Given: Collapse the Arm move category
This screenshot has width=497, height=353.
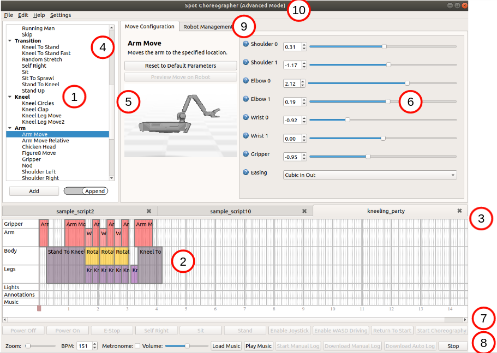Looking at the screenshot, I should (x=10, y=128).
